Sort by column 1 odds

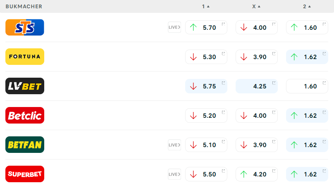[x=206, y=6]
